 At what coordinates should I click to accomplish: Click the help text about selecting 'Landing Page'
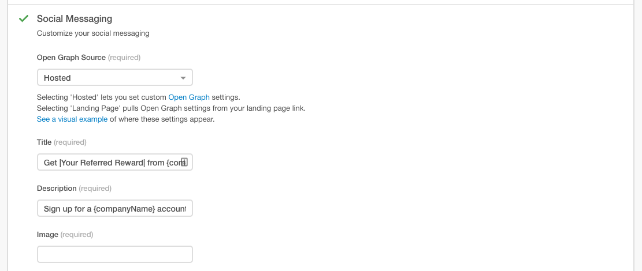tap(171, 108)
